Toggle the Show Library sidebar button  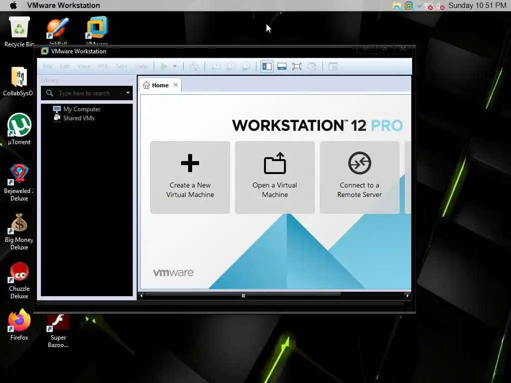coord(267,66)
